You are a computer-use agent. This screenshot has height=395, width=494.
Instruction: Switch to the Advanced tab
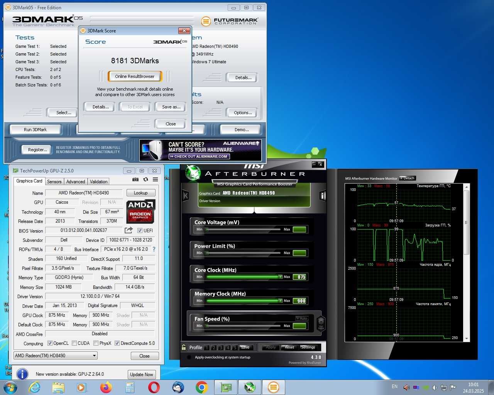(x=76, y=182)
